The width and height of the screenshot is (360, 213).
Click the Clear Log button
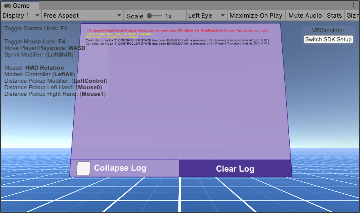(x=235, y=169)
